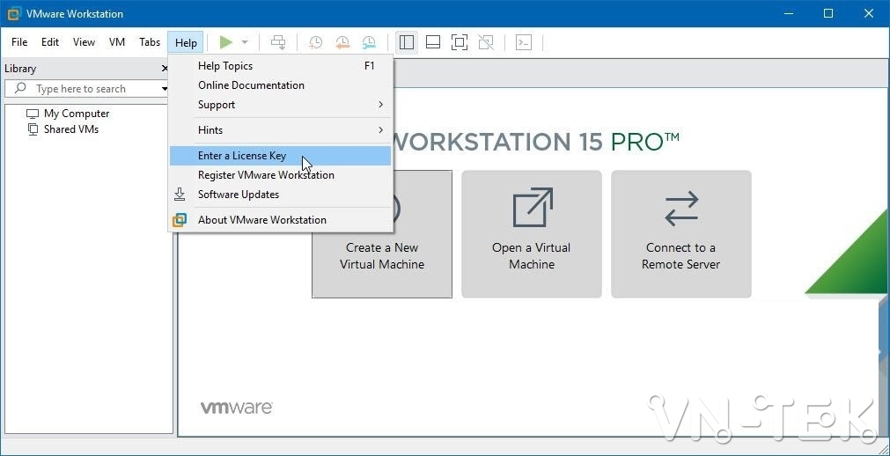
Task: Choose About VMware Workstation
Action: click(281, 220)
